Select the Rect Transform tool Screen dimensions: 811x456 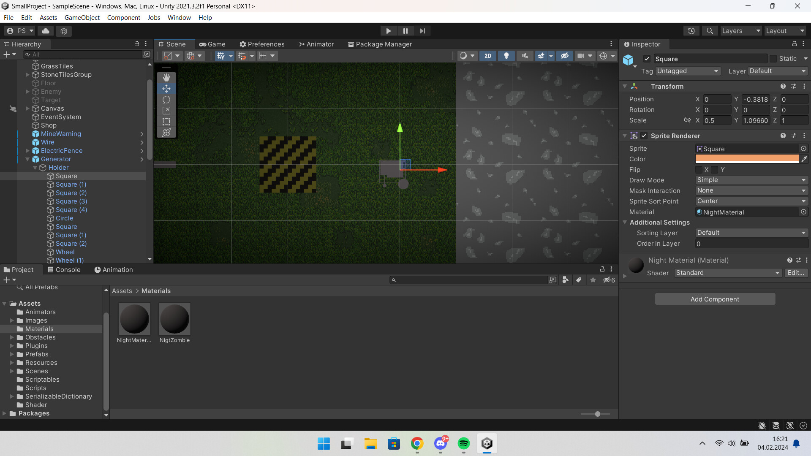pos(166,122)
